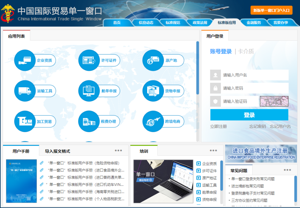Open the 税费办理 icon
The width and height of the screenshot is (300, 208).
[89, 121]
